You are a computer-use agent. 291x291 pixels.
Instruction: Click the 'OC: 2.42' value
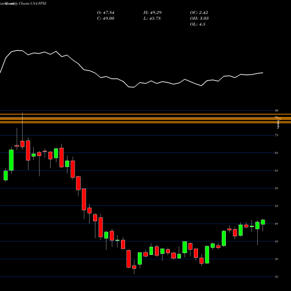click(199, 13)
